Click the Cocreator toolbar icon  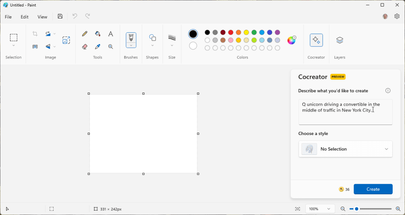(316, 40)
